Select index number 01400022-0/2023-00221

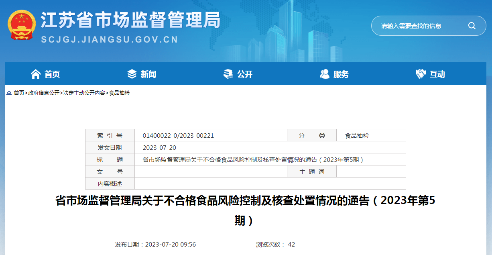point(178,135)
